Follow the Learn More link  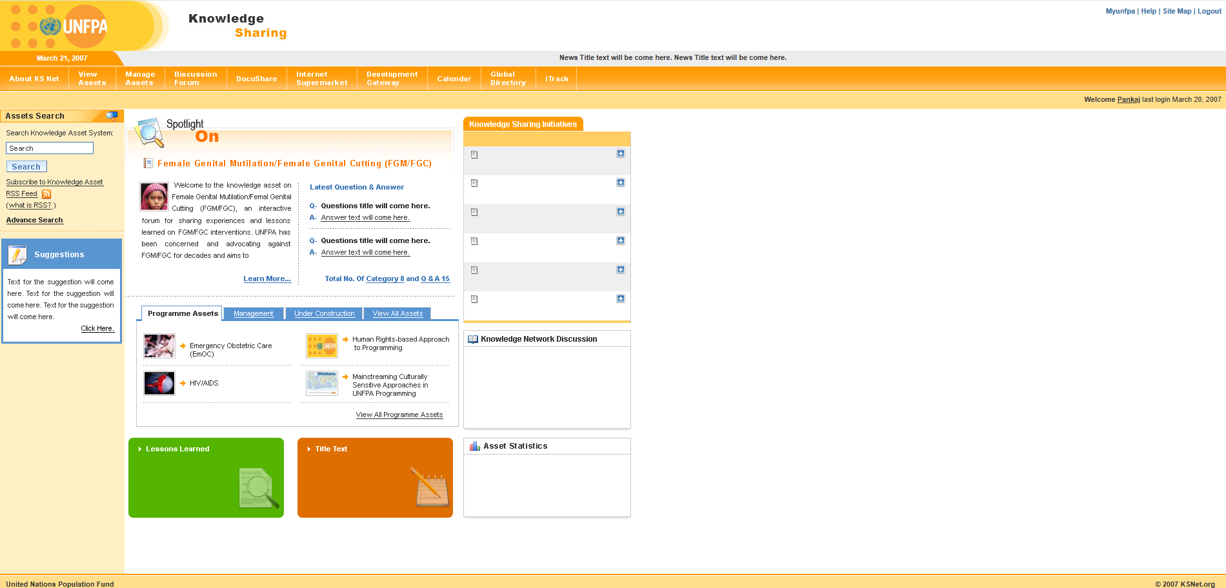pos(267,279)
